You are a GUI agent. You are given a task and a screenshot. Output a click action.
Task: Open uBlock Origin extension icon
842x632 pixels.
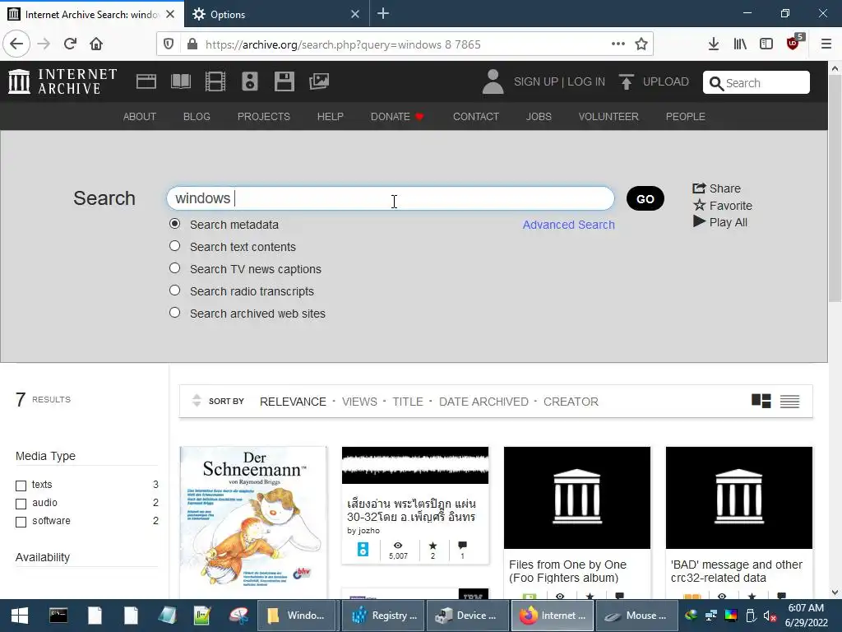[x=793, y=43]
